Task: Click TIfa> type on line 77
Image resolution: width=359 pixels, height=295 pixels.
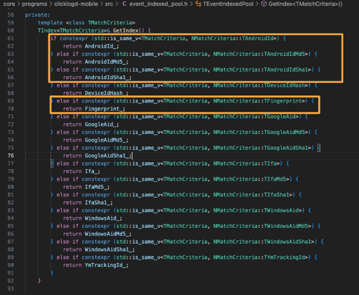Action: point(271,163)
